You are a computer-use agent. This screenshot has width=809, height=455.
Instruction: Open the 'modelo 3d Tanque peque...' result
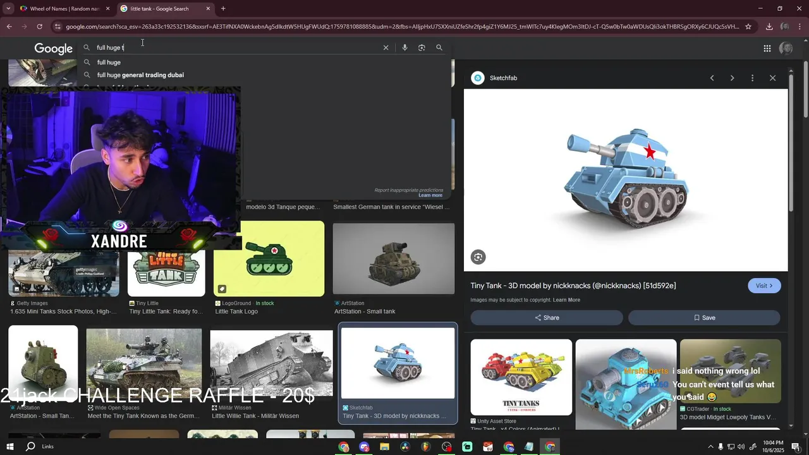point(283,207)
